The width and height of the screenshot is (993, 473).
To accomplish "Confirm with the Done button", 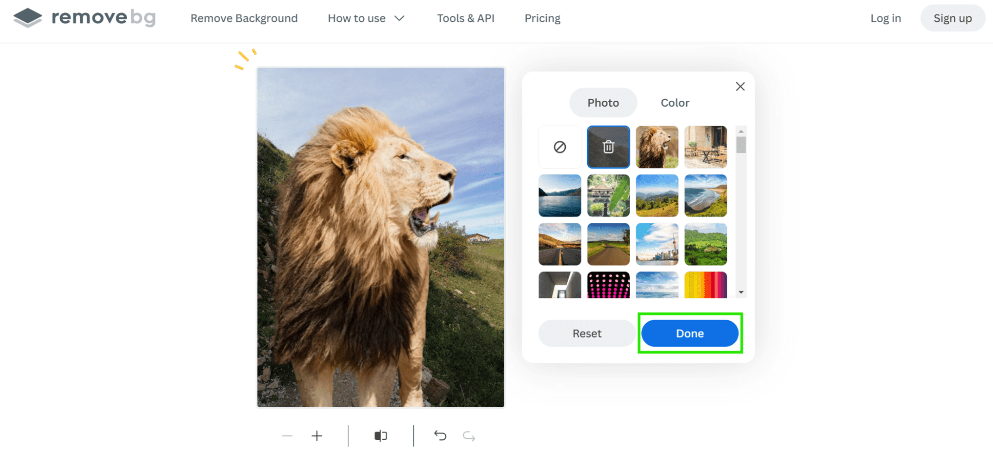I will point(690,334).
